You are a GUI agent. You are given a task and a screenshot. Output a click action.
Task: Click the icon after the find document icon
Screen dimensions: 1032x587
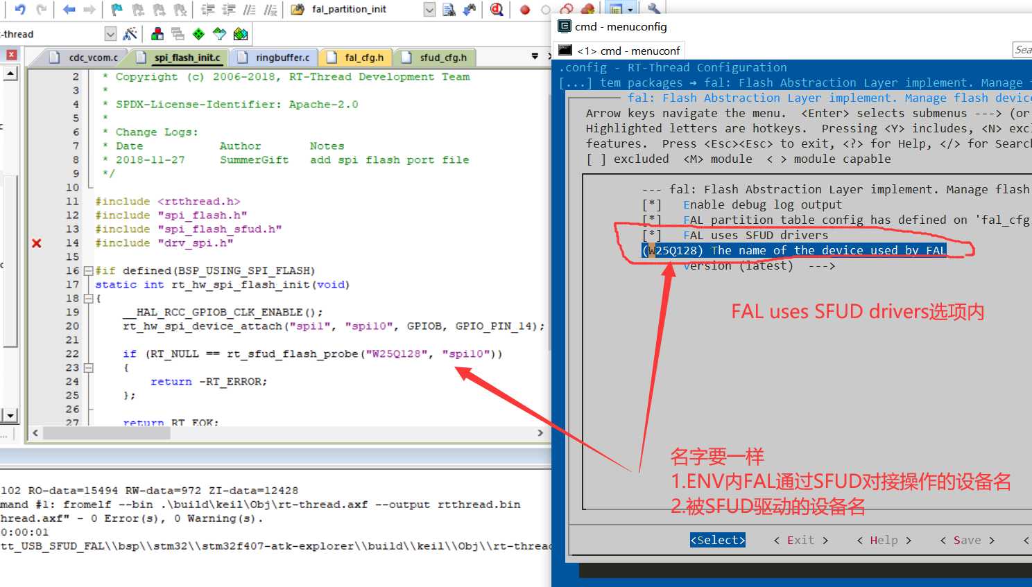point(470,9)
